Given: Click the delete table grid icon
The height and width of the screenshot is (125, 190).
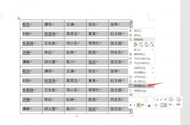Looking at the screenshot, I should pos(179,99).
